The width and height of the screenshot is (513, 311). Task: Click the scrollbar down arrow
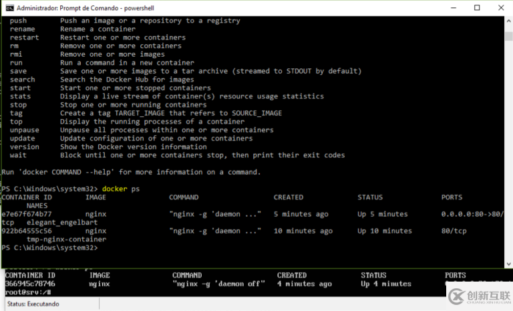tap(508, 264)
